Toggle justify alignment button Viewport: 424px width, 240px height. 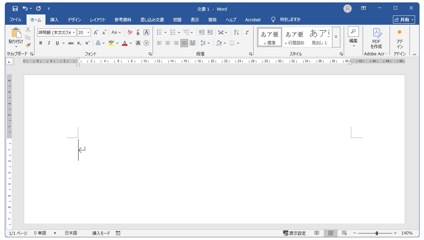pyautogui.click(x=184, y=43)
